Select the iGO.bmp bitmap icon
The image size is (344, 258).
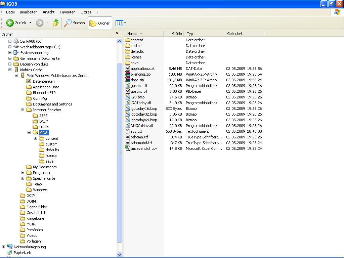[128, 97]
